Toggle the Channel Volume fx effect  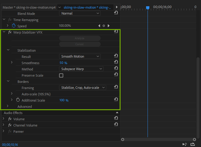coord(10,125)
